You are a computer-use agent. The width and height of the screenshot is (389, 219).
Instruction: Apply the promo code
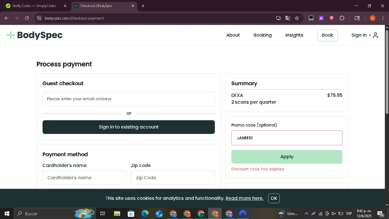coord(287,157)
